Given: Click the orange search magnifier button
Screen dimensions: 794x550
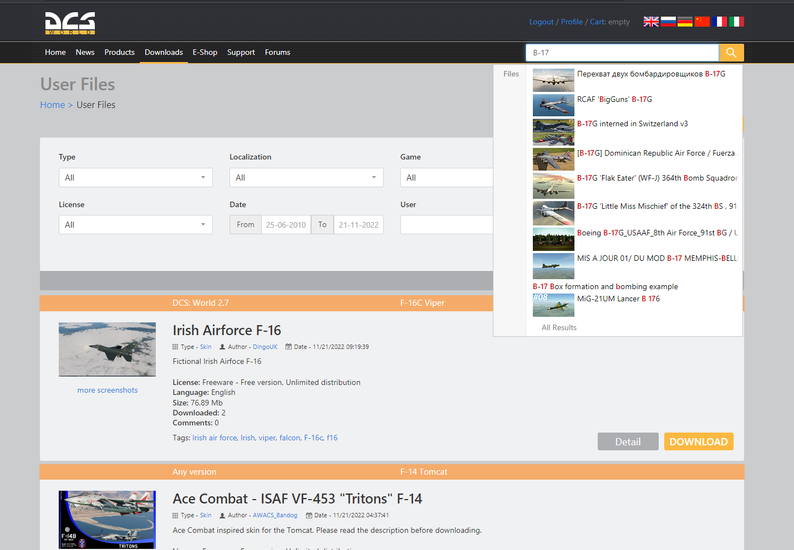Looking at the screenshot, I should (x=731, y=53).
